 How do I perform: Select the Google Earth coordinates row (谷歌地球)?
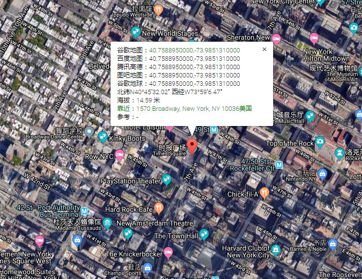click(x=178, y=83)
